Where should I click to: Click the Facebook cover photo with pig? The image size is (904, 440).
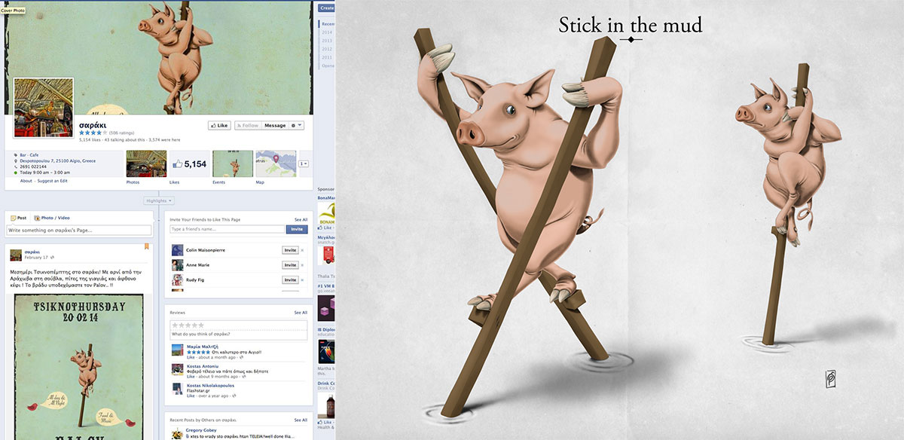point(158,58)
